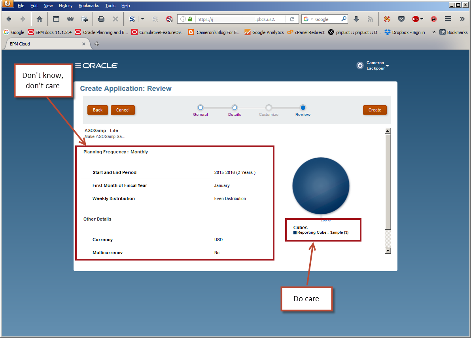Go back with the browser Back arrow
This screenshot has height=338, width=471.
coord(9,19)
